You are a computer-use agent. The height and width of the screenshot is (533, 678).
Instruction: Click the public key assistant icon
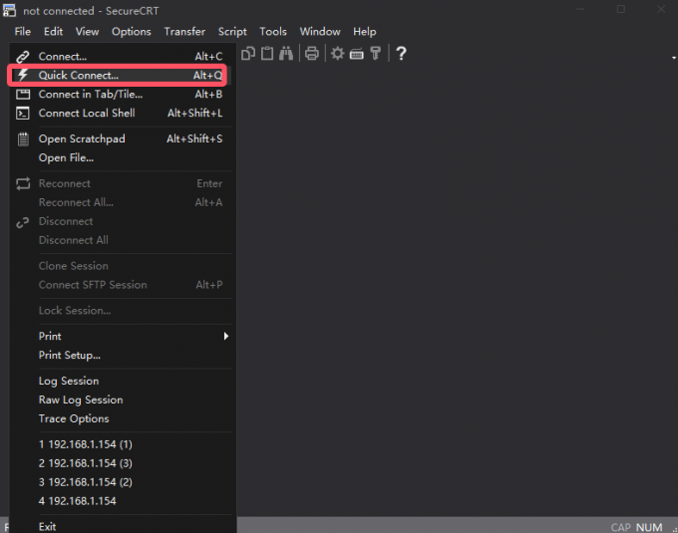tap(375, 54)
